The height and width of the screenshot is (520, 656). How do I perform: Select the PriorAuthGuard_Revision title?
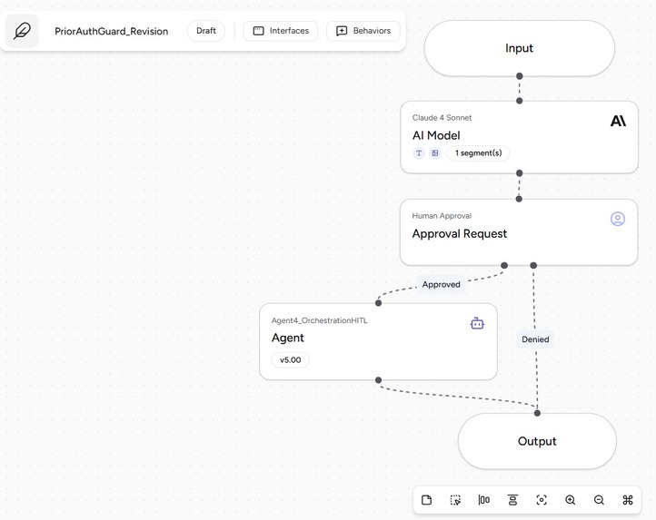coord(111,32)
